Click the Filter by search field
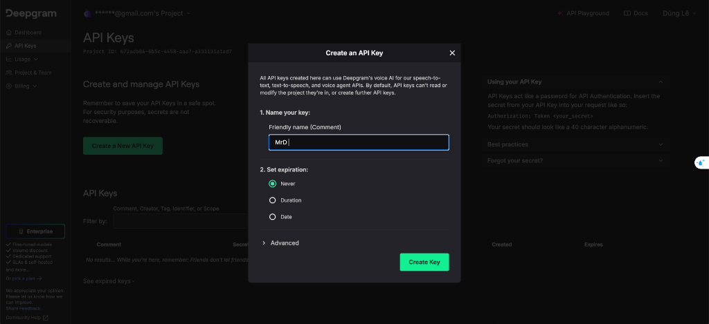The image size is (709, 324). coord(181,221)
